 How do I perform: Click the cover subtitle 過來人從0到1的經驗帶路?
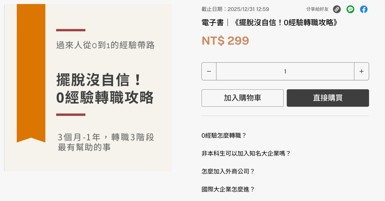pos(105,45)
